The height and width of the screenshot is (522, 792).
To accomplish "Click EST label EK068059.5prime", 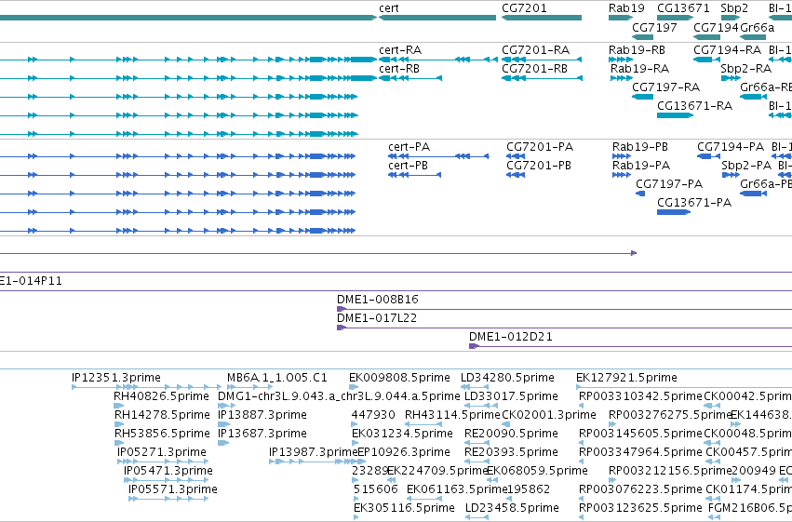I will click(x=537, y=471).
